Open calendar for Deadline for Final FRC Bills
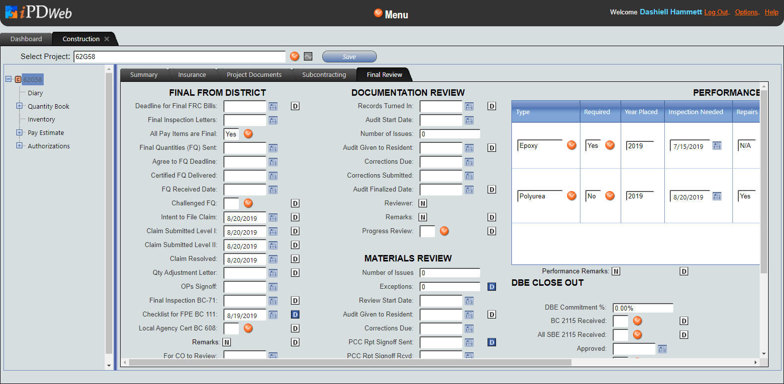784x384 pixels. 273,106
